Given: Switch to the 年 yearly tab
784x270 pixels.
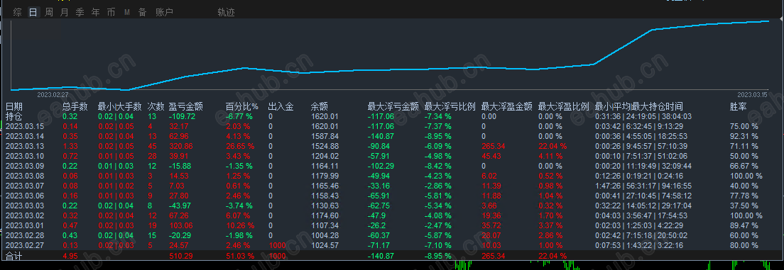Looking at the screenshot, I should coord(95,13).
